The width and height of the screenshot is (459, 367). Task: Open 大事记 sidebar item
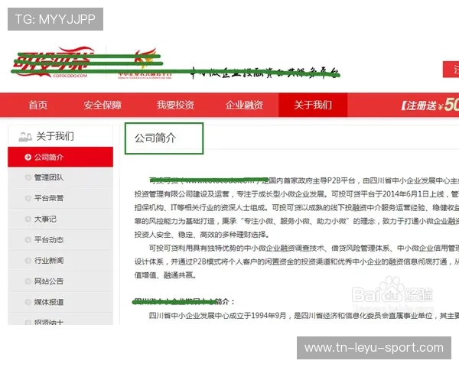[x=60, y=219]
